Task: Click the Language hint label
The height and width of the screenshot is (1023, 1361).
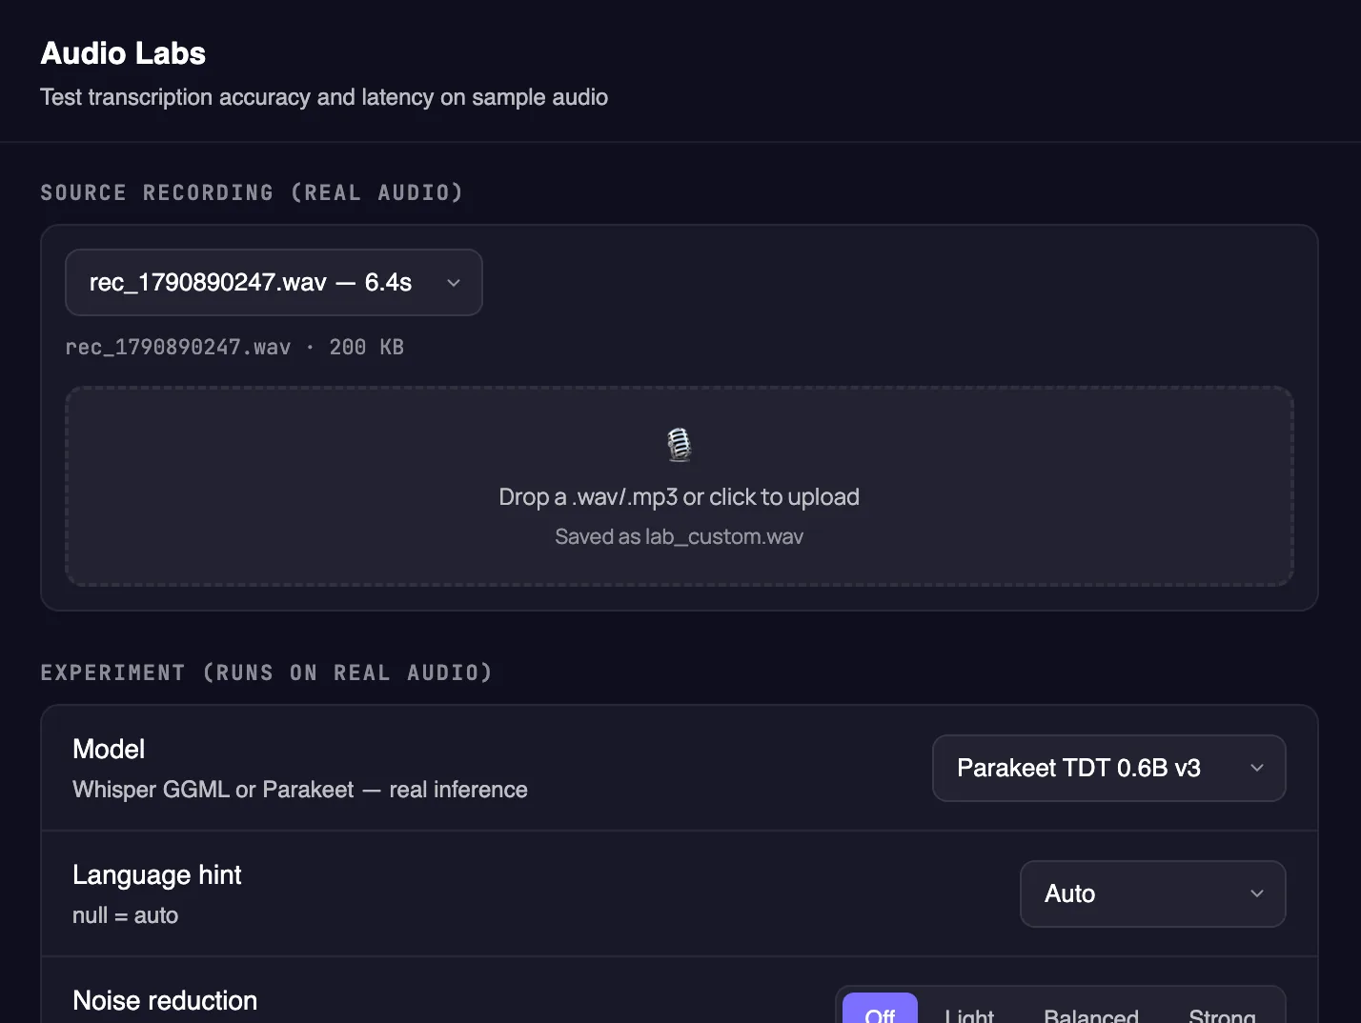Action: click(x=157, y=875)
